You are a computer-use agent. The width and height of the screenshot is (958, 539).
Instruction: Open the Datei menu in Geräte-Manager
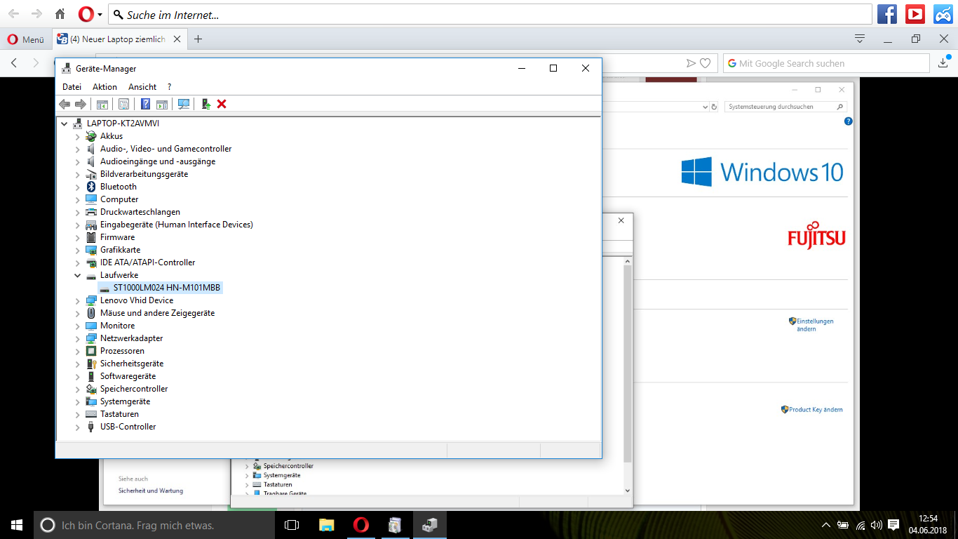pos(72,87)
